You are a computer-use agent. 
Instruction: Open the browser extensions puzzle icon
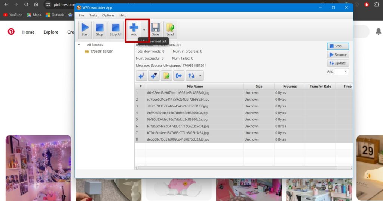(376, 4)
